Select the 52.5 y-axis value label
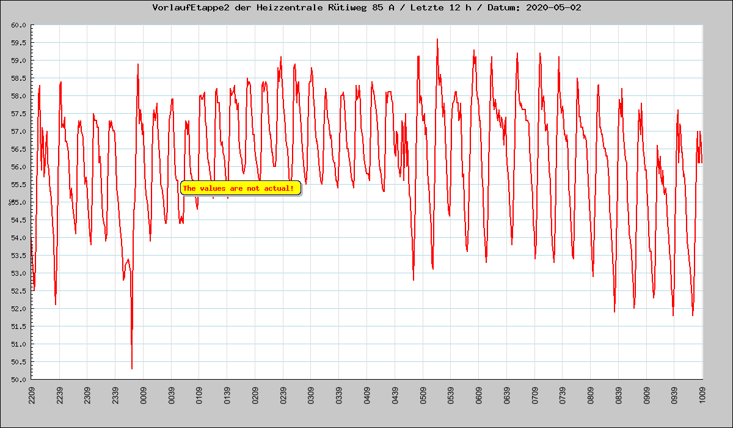Screen dimensions: 733x428 pyautogui.click(x=18, y=291)
